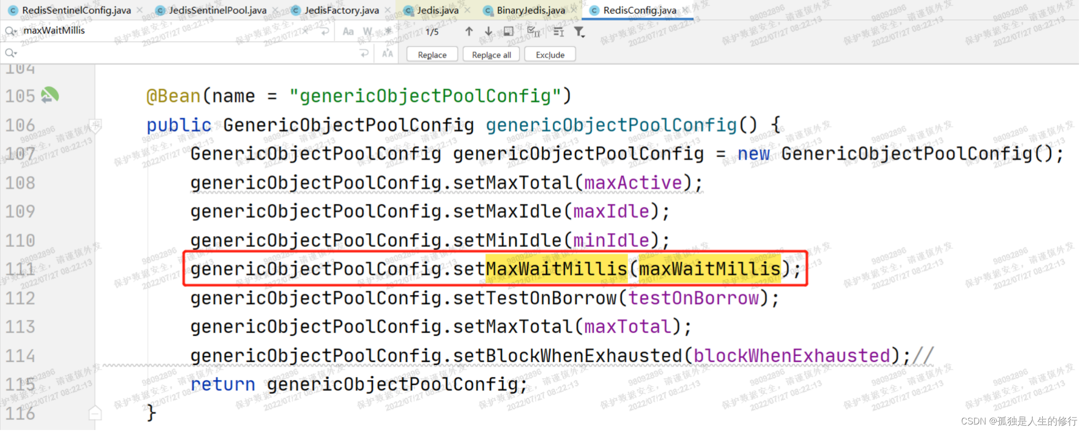Screen dimensions: 1085x431
Task: Close the RedisConfig.java tab
Action: (685, 10)
